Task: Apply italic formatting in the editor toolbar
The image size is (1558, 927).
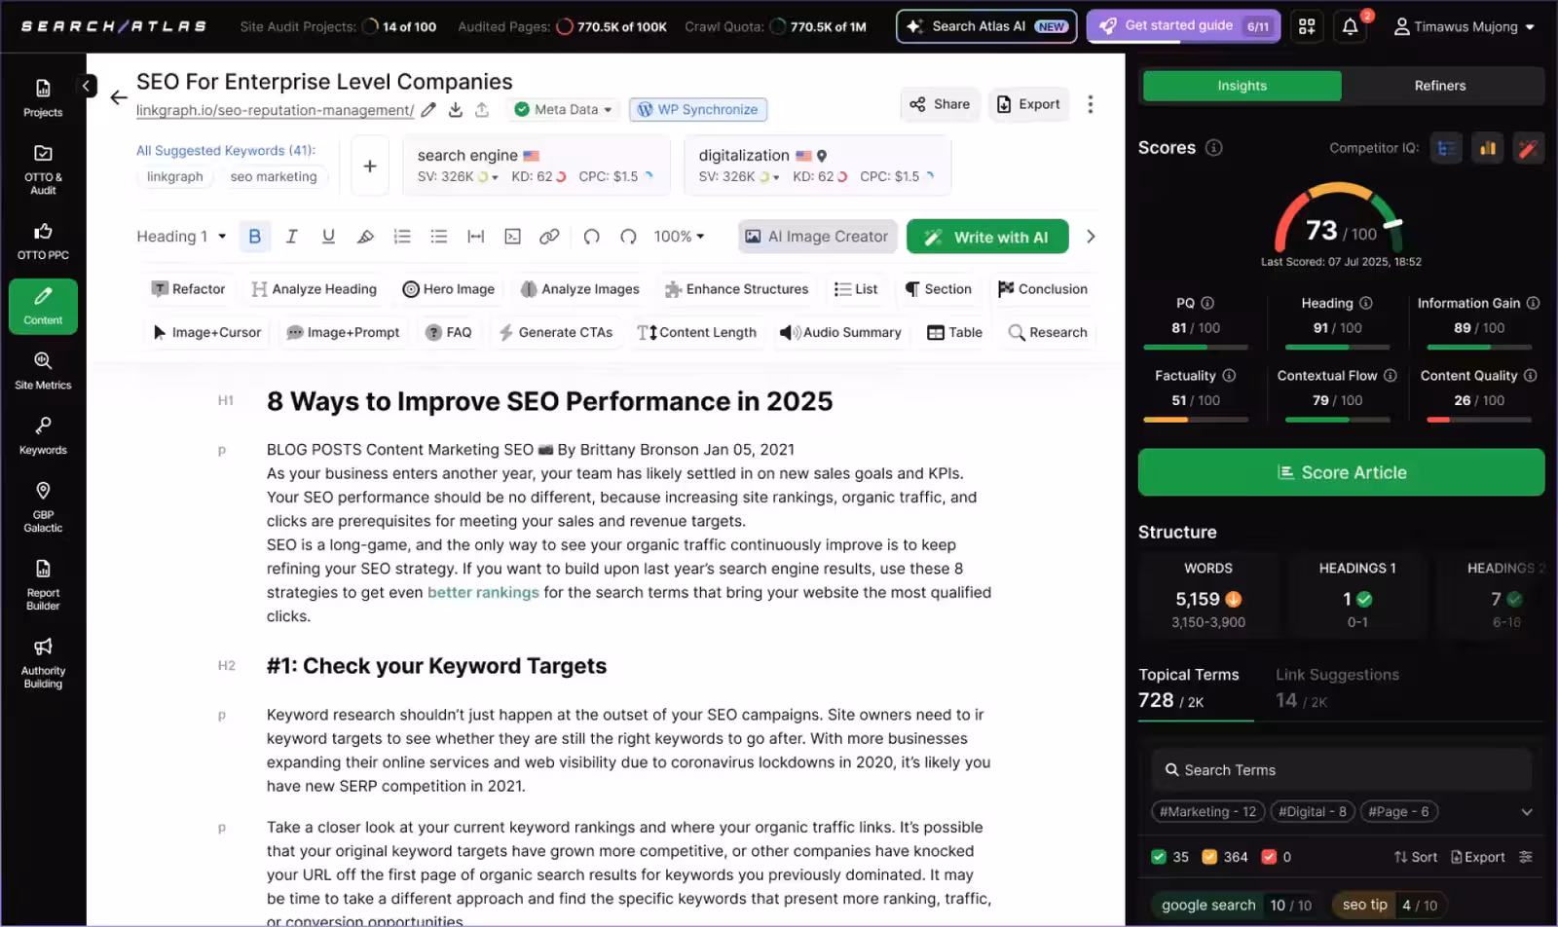Action: [x=291, y=236]
